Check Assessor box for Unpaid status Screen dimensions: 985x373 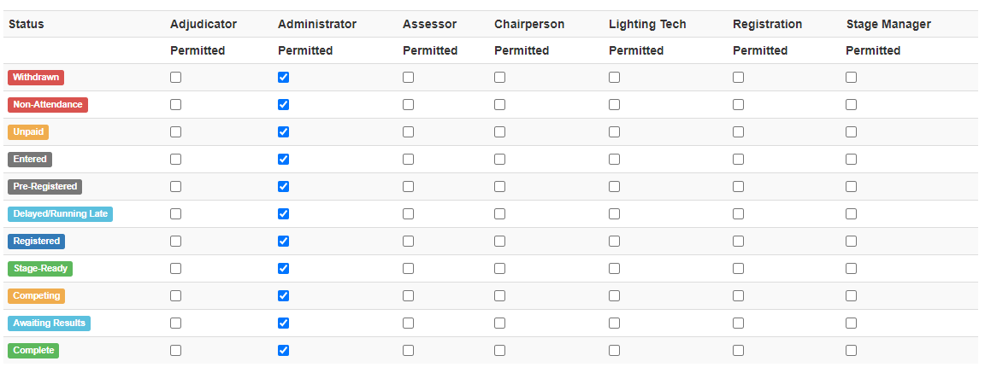click(409, 131)
